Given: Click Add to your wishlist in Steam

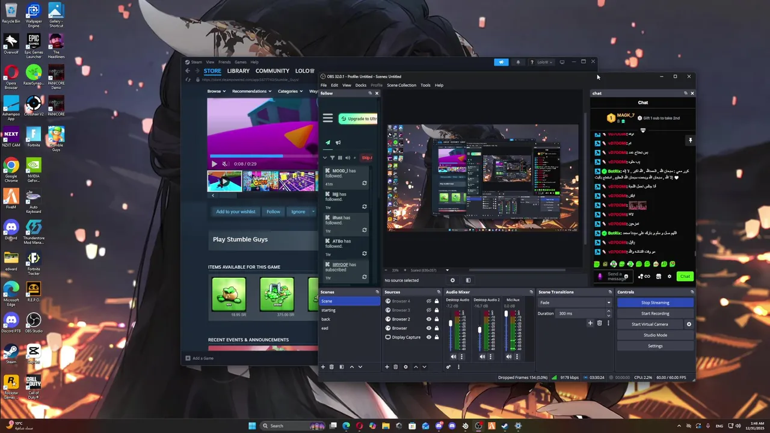Looking at the screenshot, I should tap(236, 212).
